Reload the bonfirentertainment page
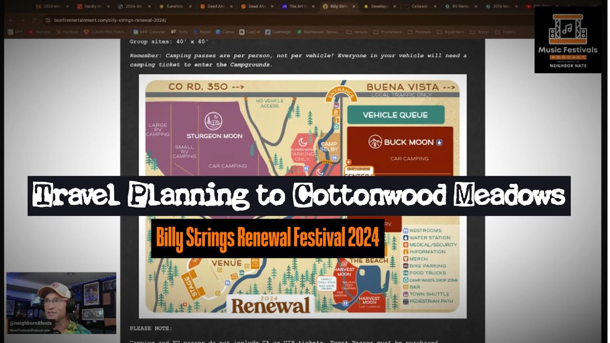This screenshot has width=610, height=343. click(x=34, y=20)
